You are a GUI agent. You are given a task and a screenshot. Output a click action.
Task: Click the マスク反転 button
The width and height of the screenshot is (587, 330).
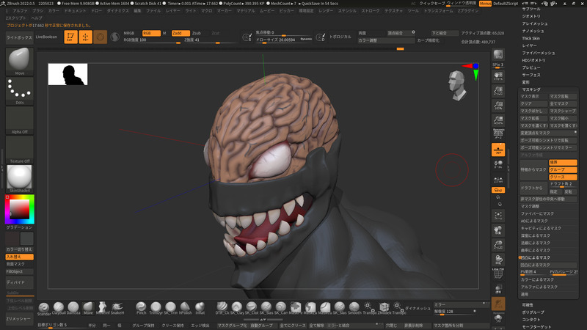562,96
